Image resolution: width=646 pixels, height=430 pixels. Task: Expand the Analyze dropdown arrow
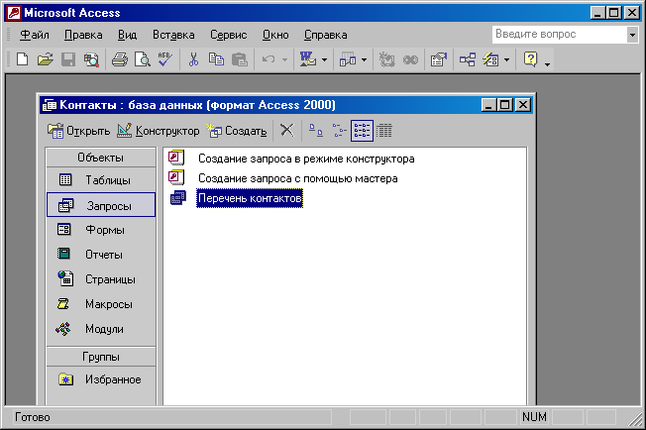364,60
